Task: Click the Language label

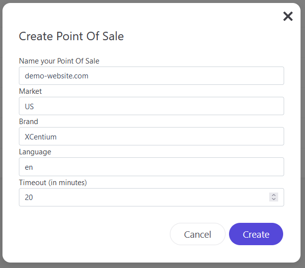Action: 35,152
